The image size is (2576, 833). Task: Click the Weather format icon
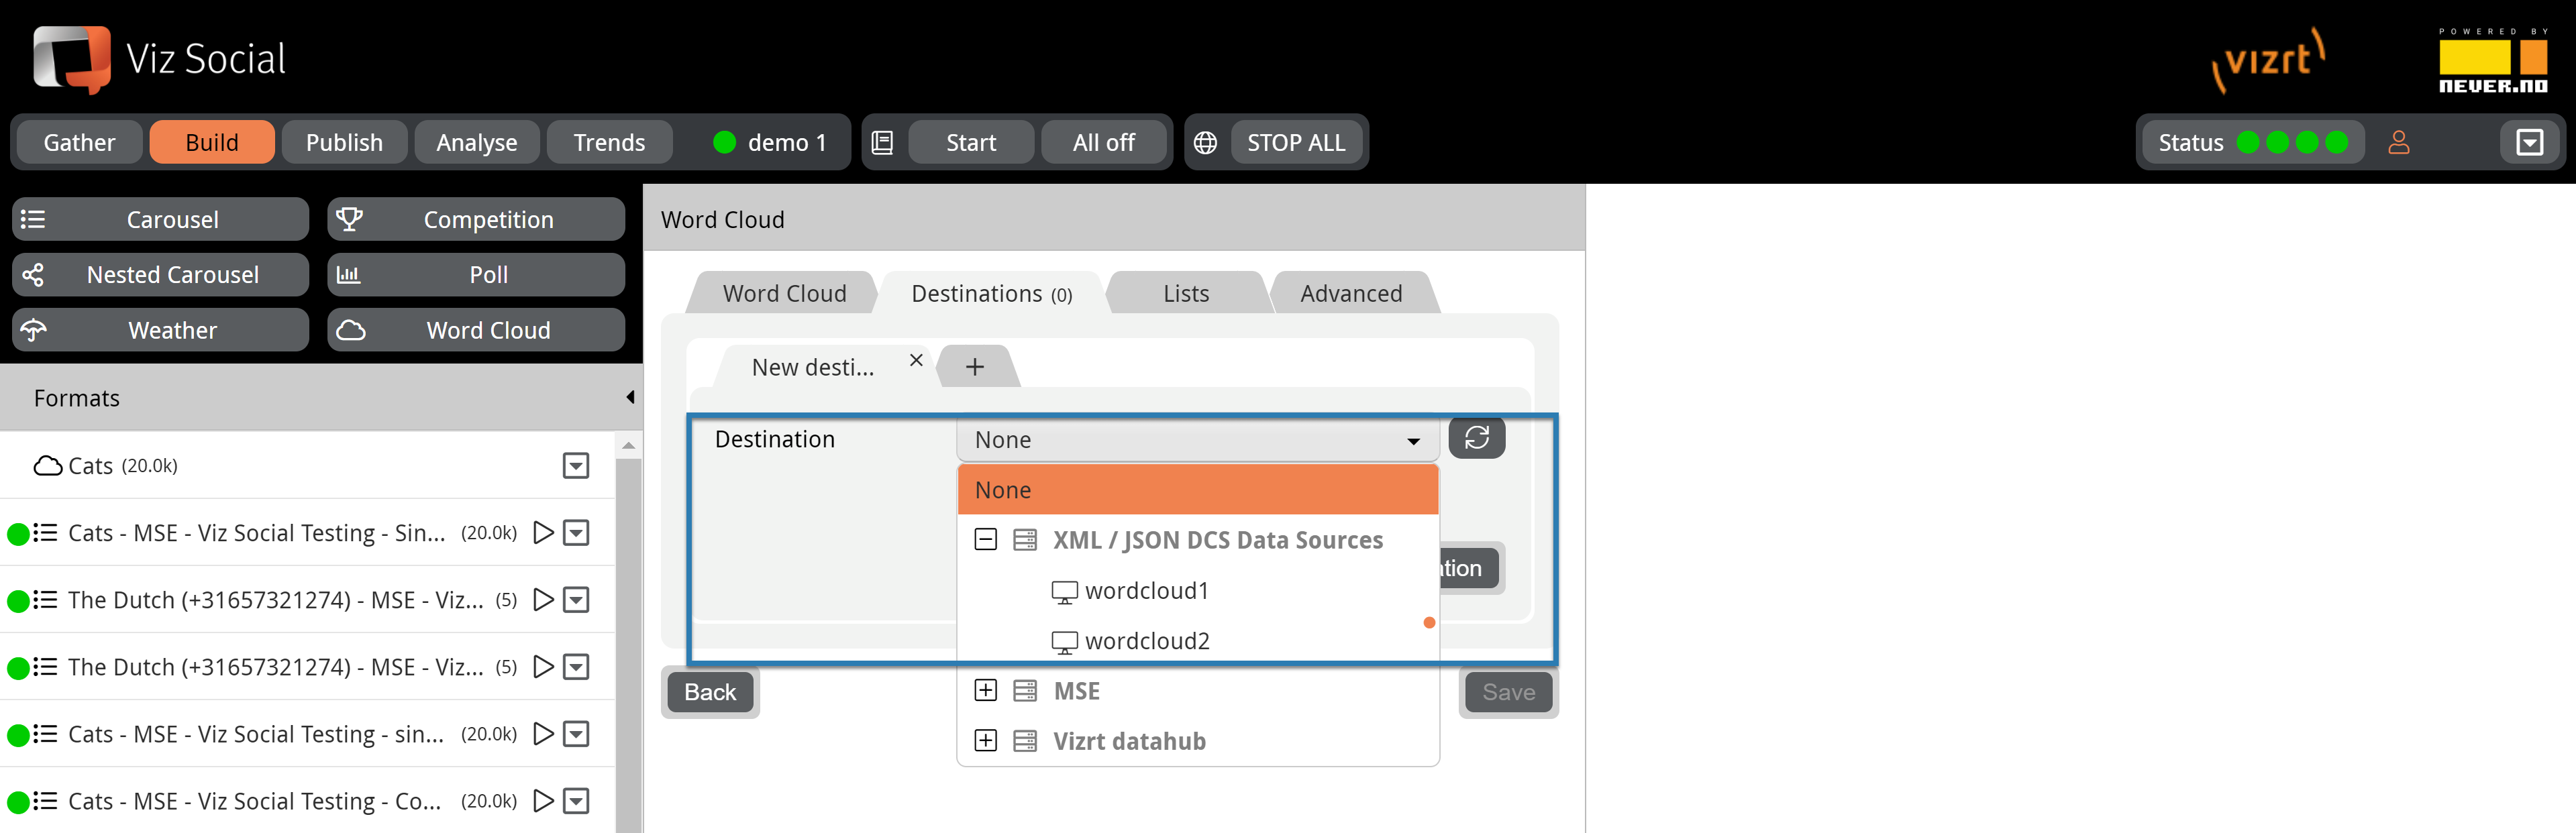[33, 329]
